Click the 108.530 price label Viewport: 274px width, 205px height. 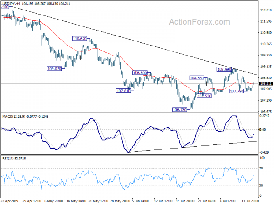click(197, 78)
